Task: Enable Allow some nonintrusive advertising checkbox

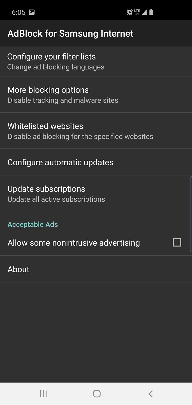Action: (177, 242)
